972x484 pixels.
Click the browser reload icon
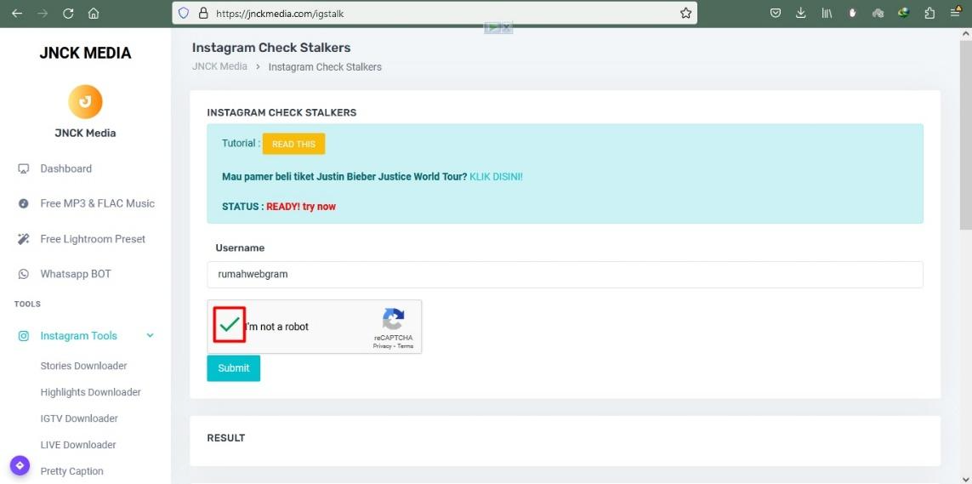click(68, 13)
